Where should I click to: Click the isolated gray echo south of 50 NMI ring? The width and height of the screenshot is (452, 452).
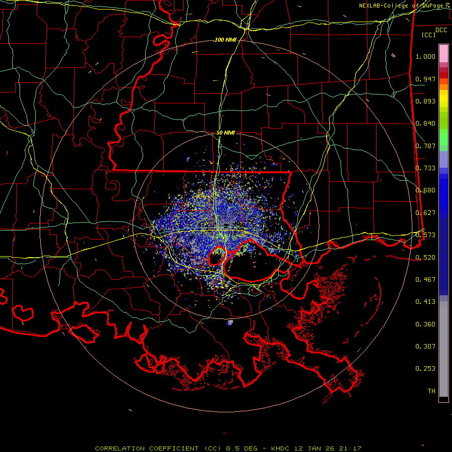[230, 322]
